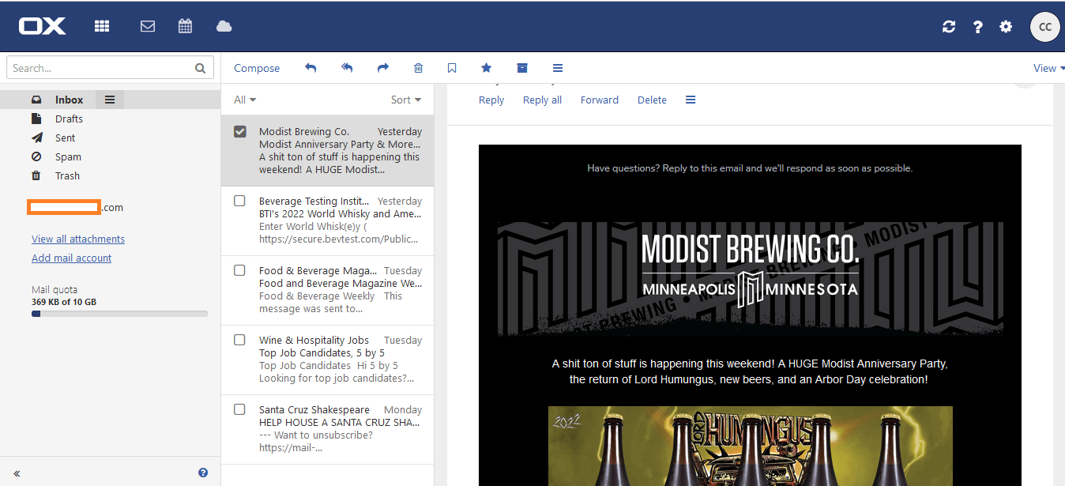Open the help question mark icon

tap(977, 27)
